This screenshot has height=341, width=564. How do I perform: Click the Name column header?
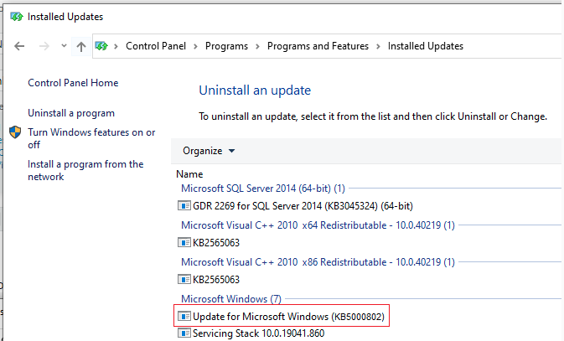click(x=189, y=173)
